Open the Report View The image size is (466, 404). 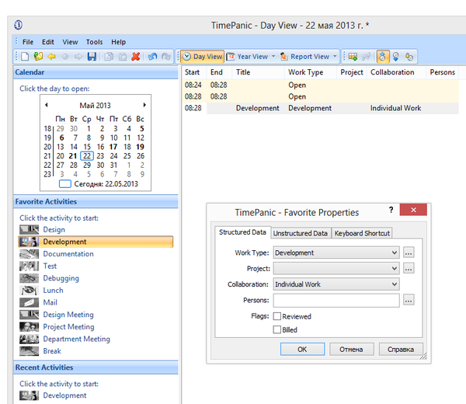pyautogui.click(x=305, y=57)
